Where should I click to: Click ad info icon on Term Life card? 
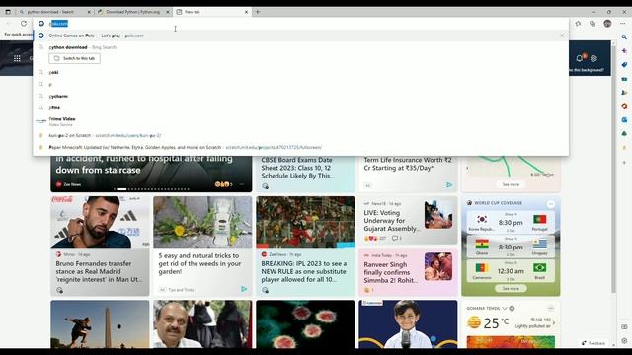click(x=449, y=184)
